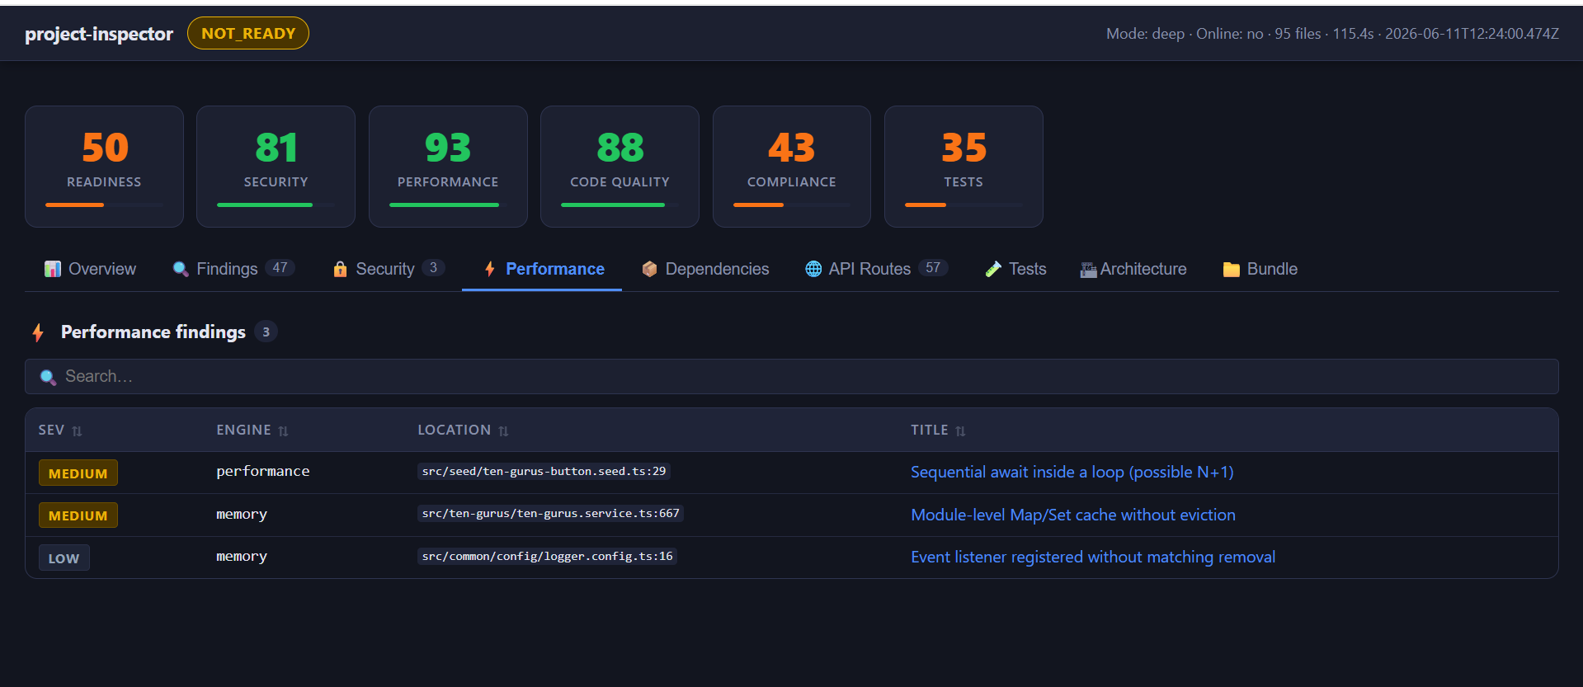The image size is (1583, 687).
Task: Click the Overview bar chart icon
Action: (53, 269)
